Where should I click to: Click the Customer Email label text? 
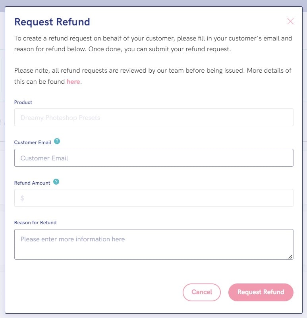[x=33, y=143]
